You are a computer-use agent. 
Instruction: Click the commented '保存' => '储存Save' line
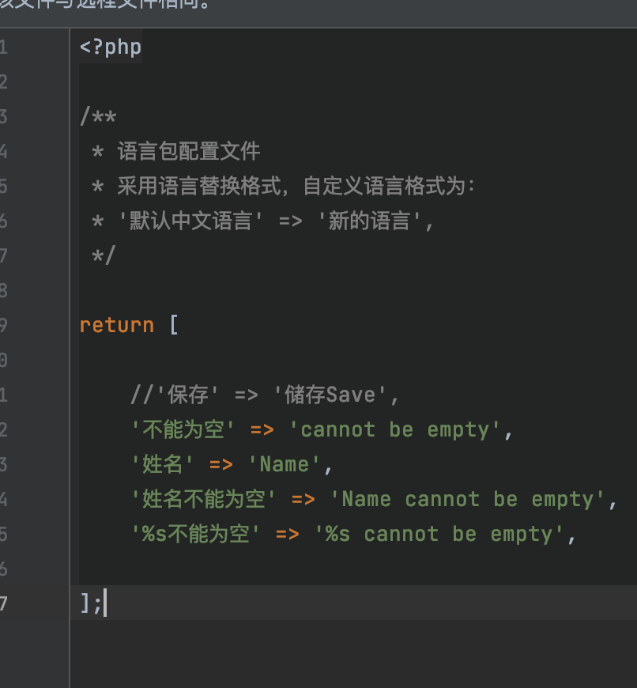pyautogui.click(x=265, y=395)
